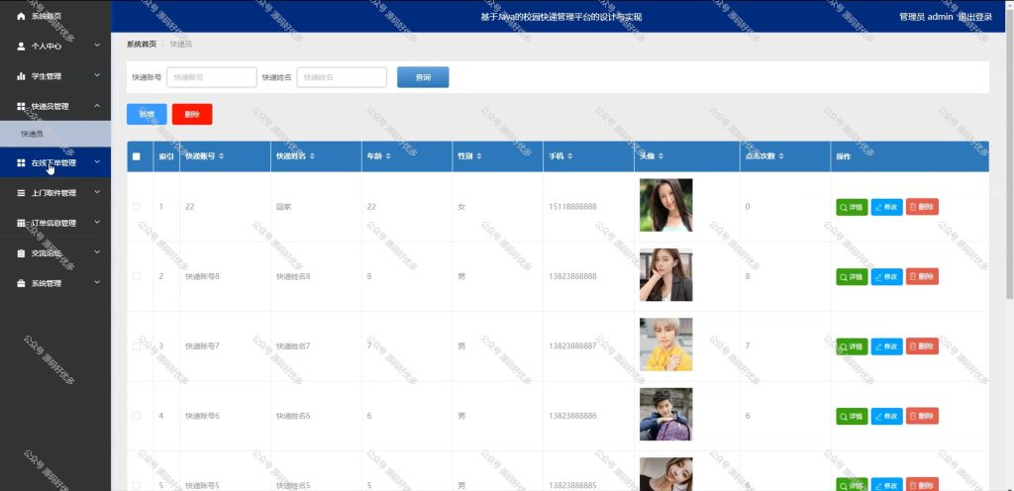This screenshot has height=491, width=1014.
Task: Click 删除 for 快递账号7 row
Action: click(x=922, y=346)
